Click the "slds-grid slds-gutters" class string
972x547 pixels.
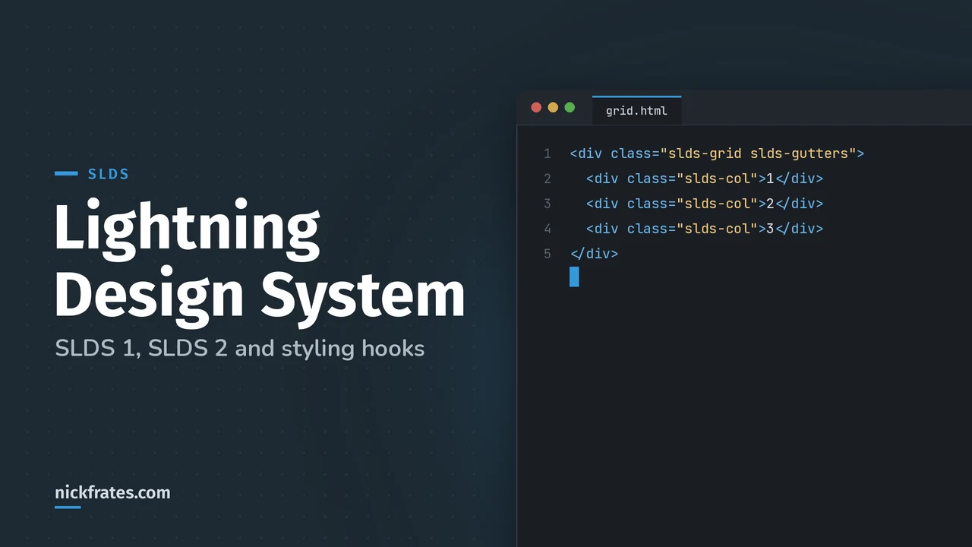(x=758, y=153)
